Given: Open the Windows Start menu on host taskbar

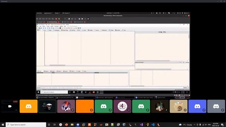Looking at the screenshot, I should pos(3,125).
